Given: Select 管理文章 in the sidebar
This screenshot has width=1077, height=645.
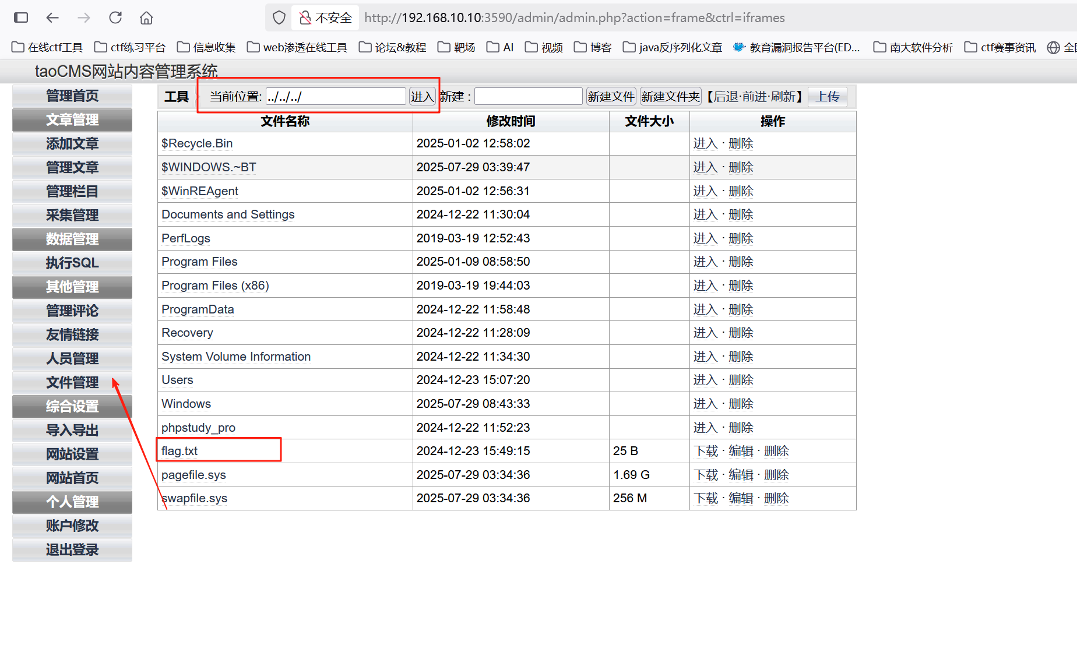Looking at the screenshot, I should coord(72,168).
